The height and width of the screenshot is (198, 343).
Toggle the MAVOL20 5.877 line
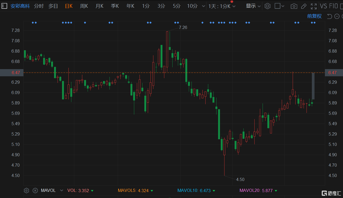tap(258, 191)
